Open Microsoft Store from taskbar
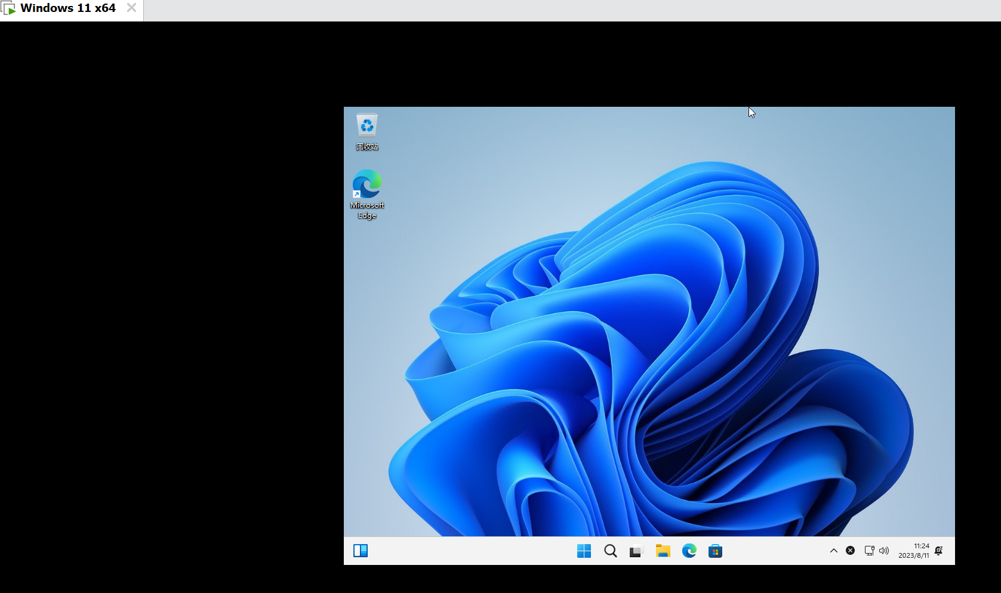Image resolution: width=1001 pixels, height=593 pixels. [x=715, y=551]
